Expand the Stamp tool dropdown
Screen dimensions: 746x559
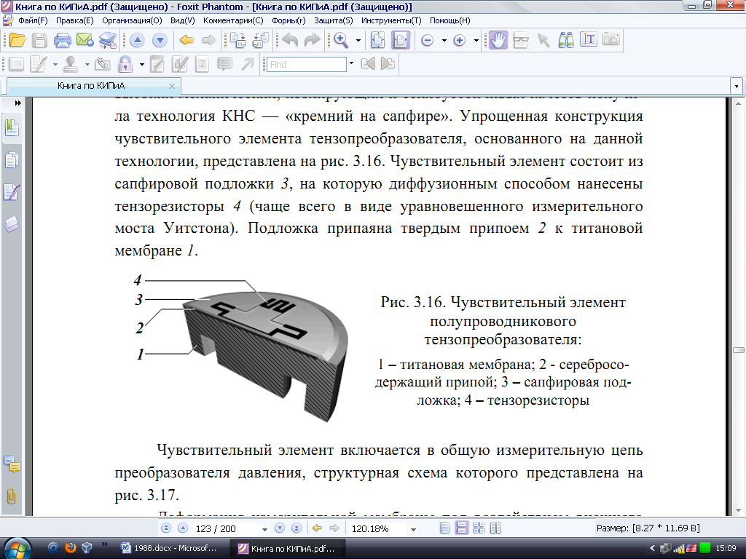(x=87, y=64)
